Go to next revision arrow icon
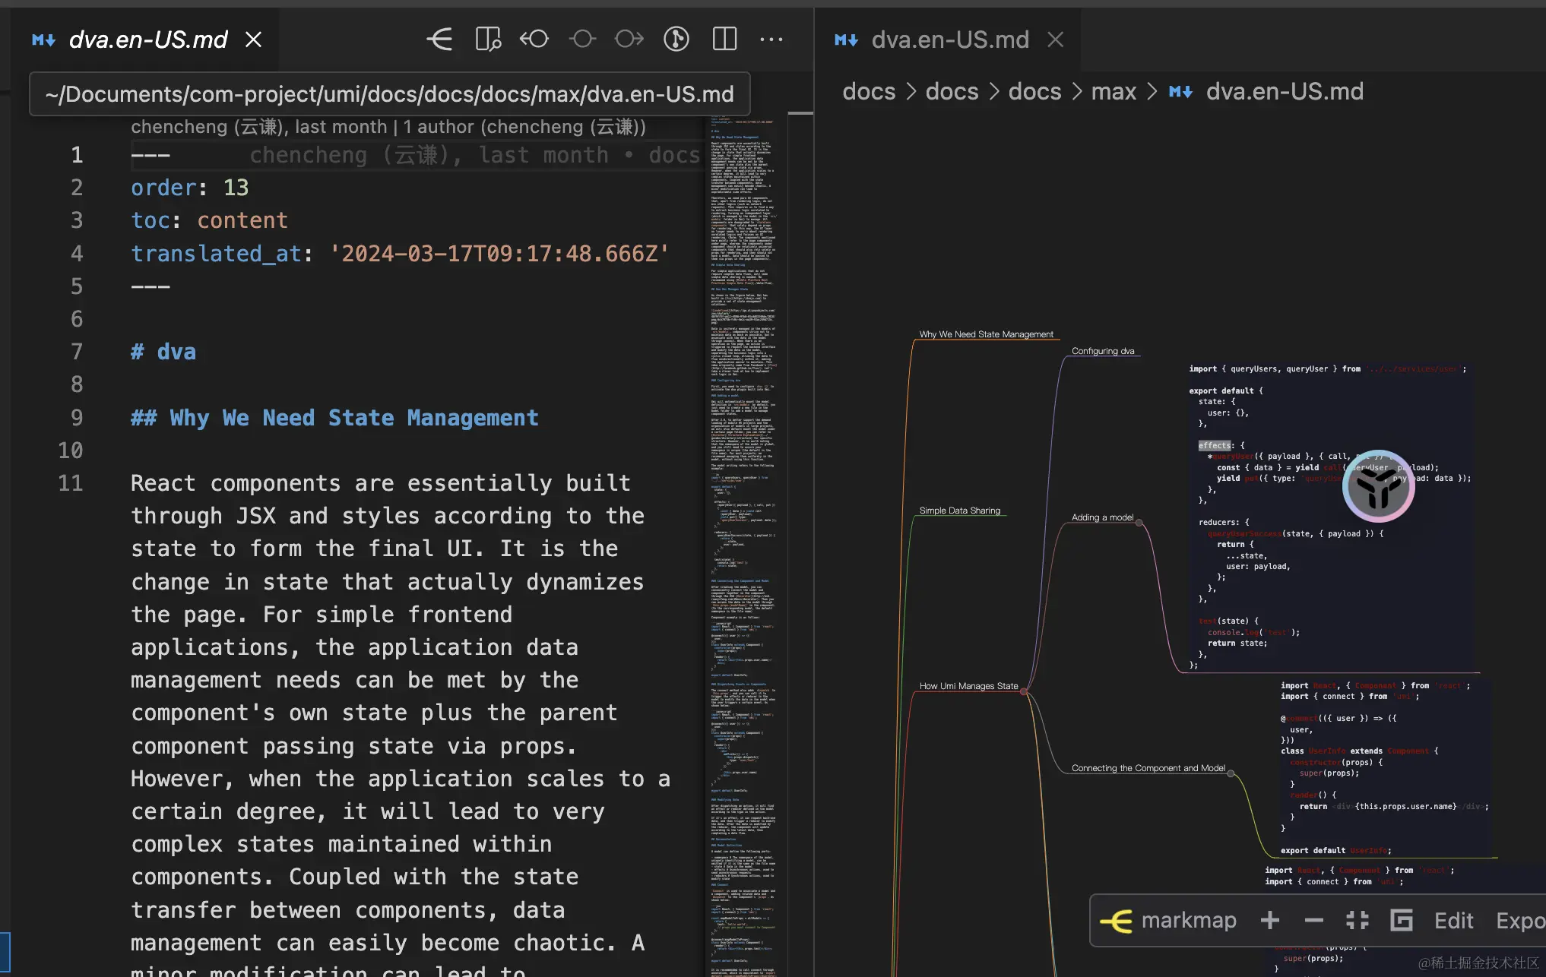The height and width of the screenshot is (977, 1546). pyautogui.click(x=629, y=39)
